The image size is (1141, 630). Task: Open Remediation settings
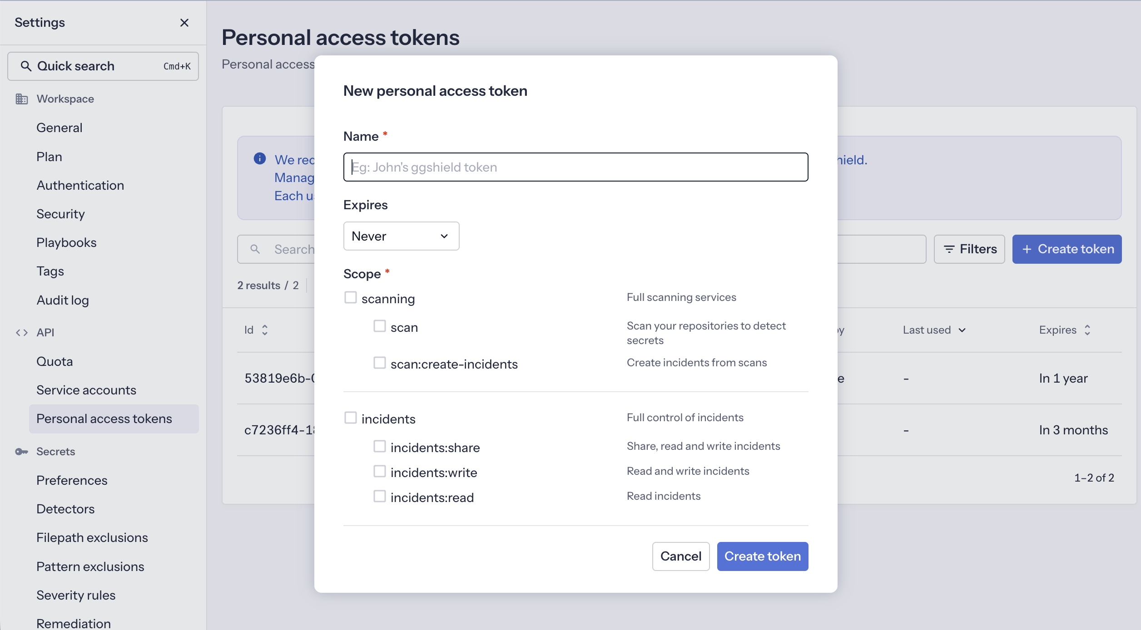point(74,624)
